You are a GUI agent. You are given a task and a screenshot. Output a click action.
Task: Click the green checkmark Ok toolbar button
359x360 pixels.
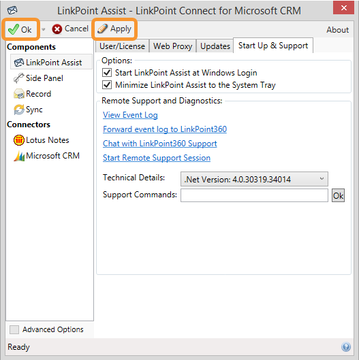20,29
